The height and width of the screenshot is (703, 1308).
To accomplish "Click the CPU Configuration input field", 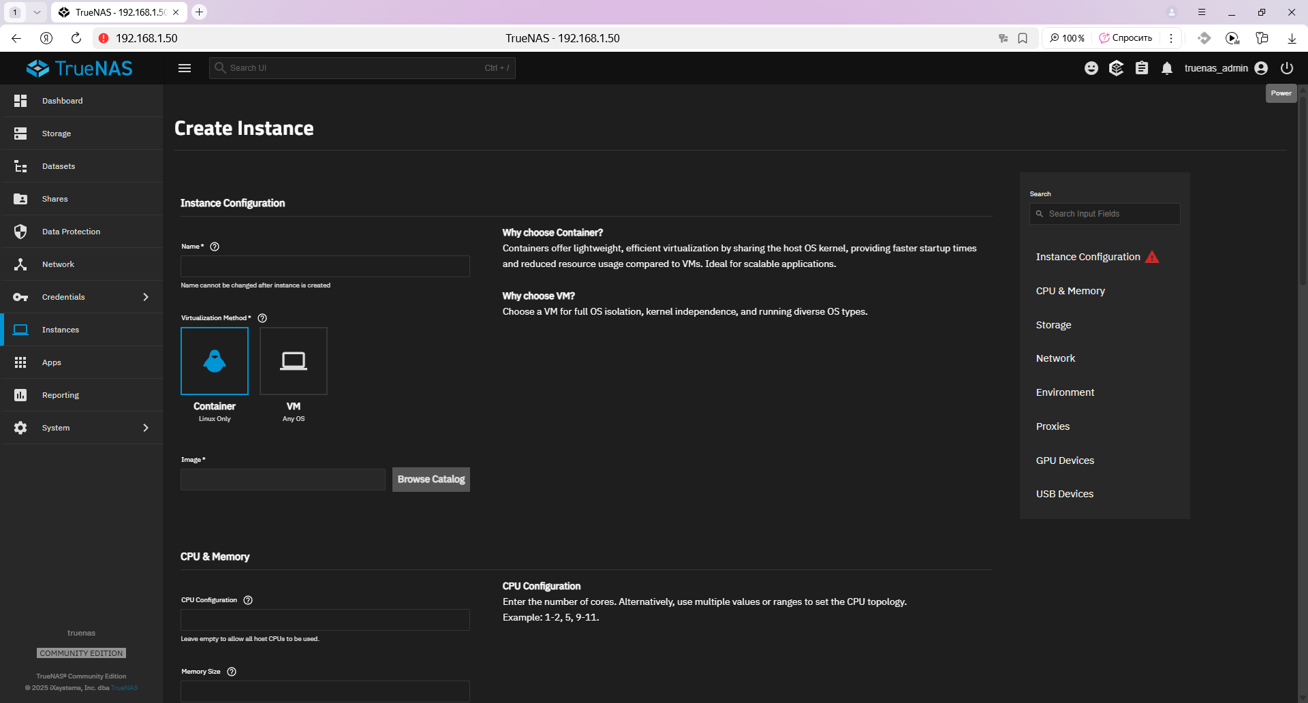I will (x=325, y=620).
